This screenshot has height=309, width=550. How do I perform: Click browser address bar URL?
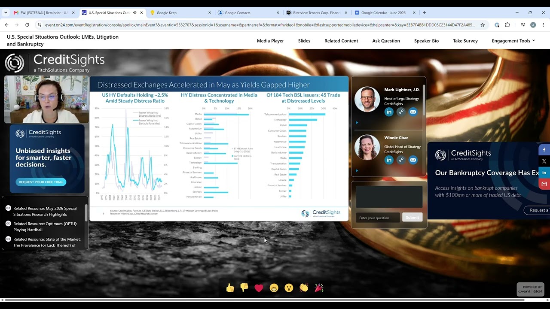(260, 25)
